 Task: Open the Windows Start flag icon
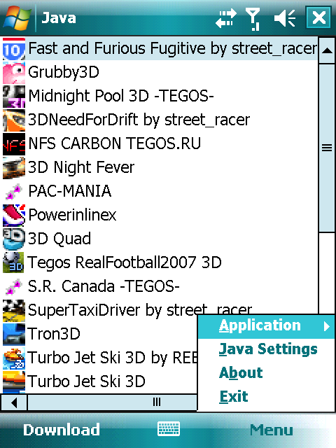coord(17,17)
